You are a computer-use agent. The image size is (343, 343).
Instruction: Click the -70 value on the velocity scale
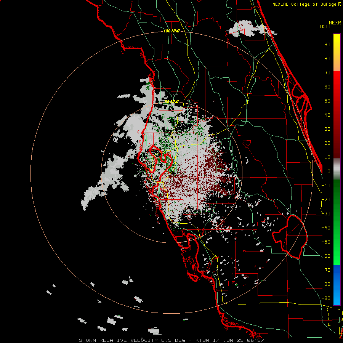point(326,270)
